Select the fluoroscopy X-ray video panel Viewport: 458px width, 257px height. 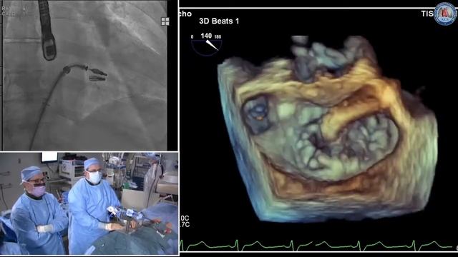tap(85, 75)
